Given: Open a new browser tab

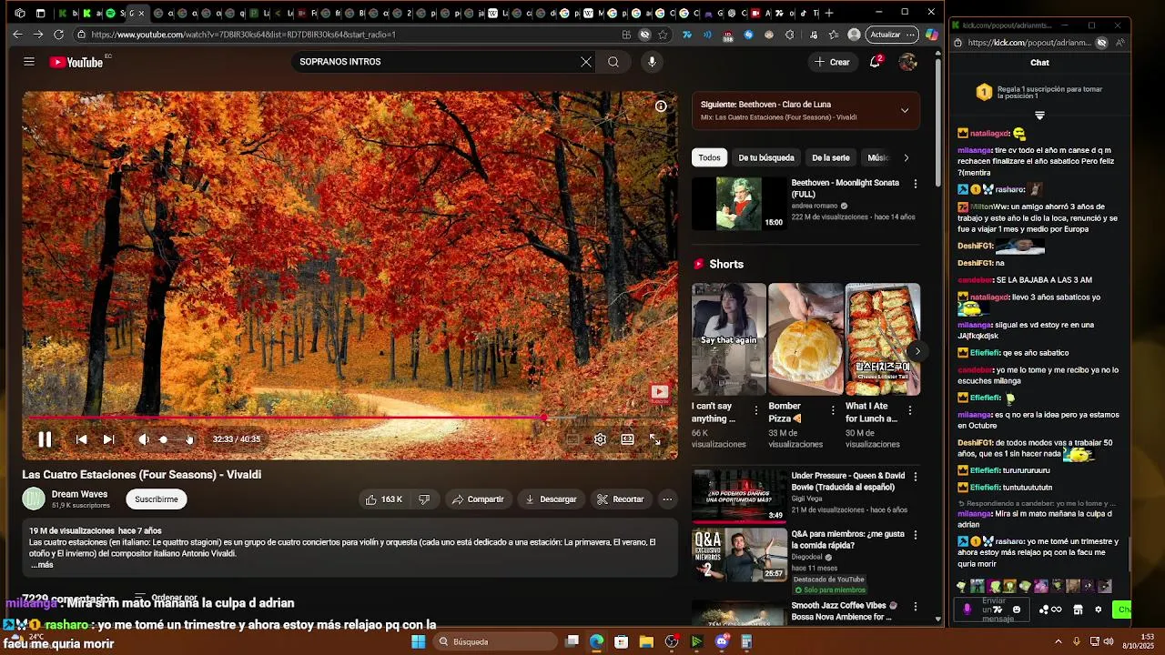Looking at the screenshot, I should (828, 13).
